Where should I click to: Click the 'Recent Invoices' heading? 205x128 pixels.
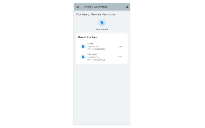87,37
